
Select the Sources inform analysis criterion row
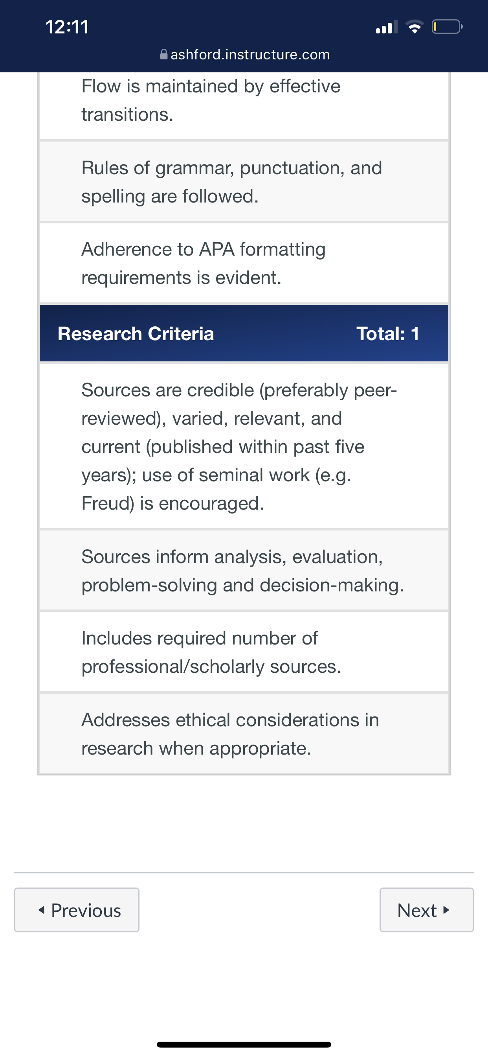coord(244,570)
